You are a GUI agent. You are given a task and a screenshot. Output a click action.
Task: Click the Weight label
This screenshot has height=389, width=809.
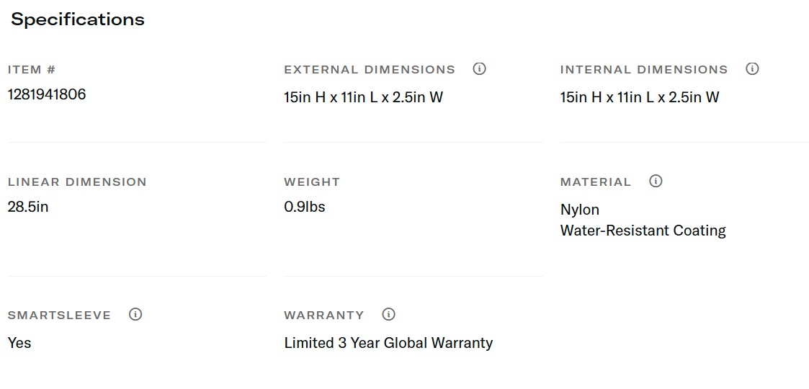(x=312, y=182)
